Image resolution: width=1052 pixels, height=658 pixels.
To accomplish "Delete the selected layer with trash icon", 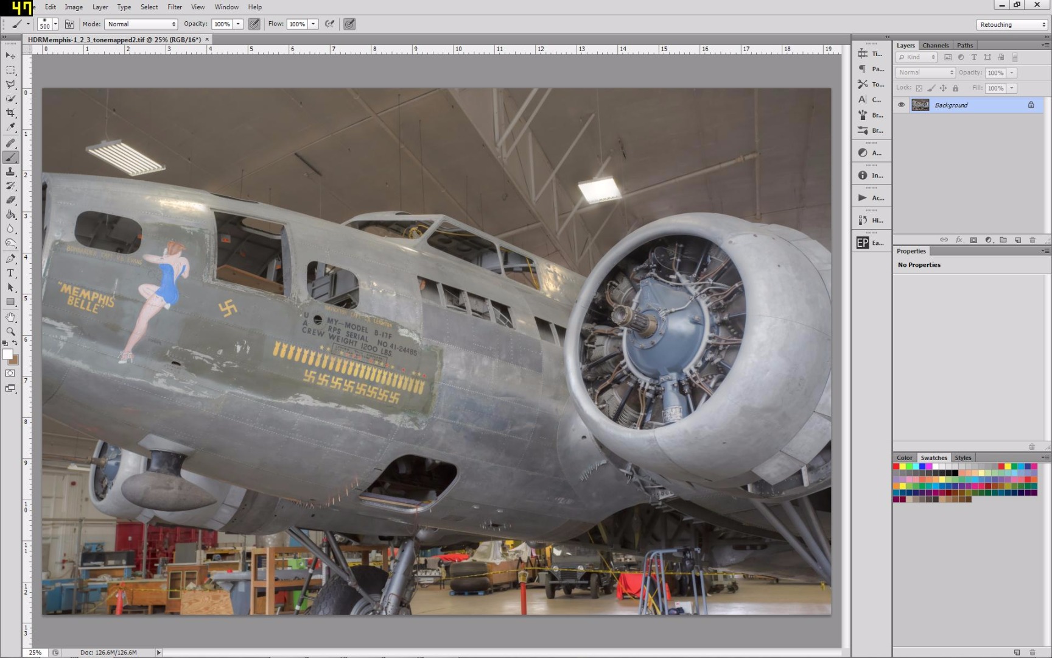I will [1032, 240].
